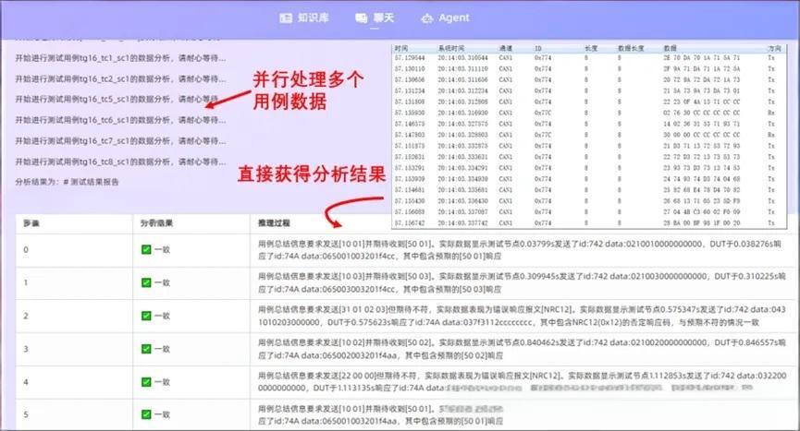
Task: Select the tg16_tc7_sc1 analysis log line
Action: point(120,141)
